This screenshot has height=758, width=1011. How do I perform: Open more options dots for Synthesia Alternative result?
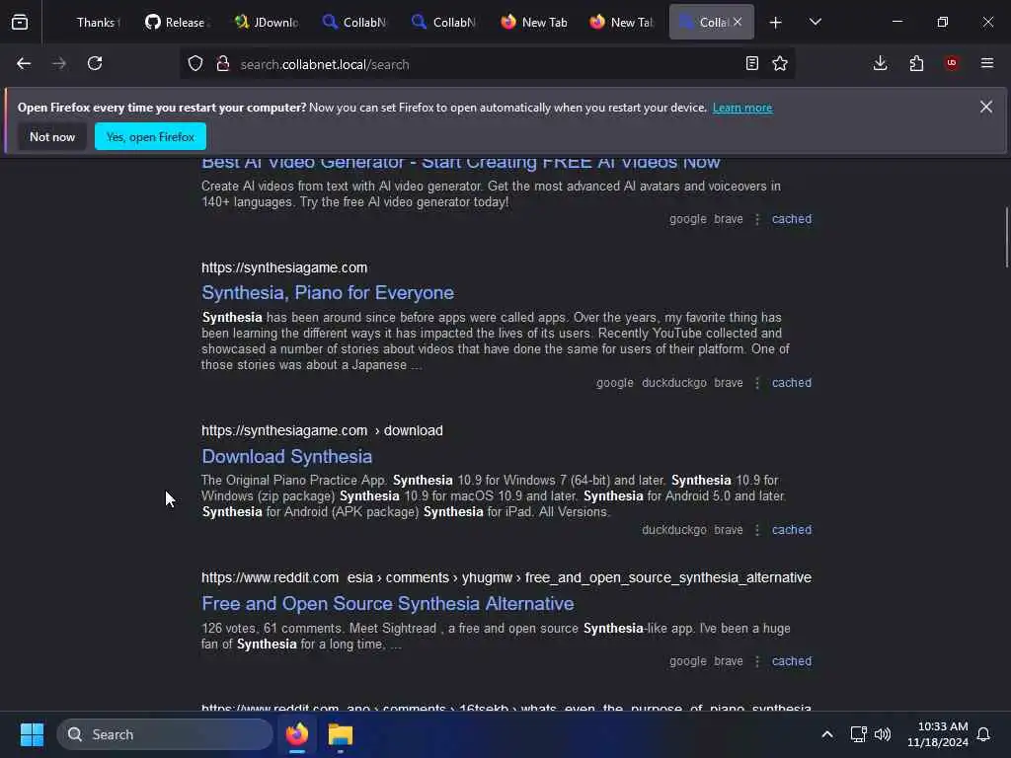[757, 661]
